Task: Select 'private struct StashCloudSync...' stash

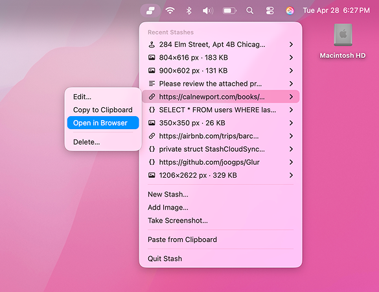Action: 221,149
